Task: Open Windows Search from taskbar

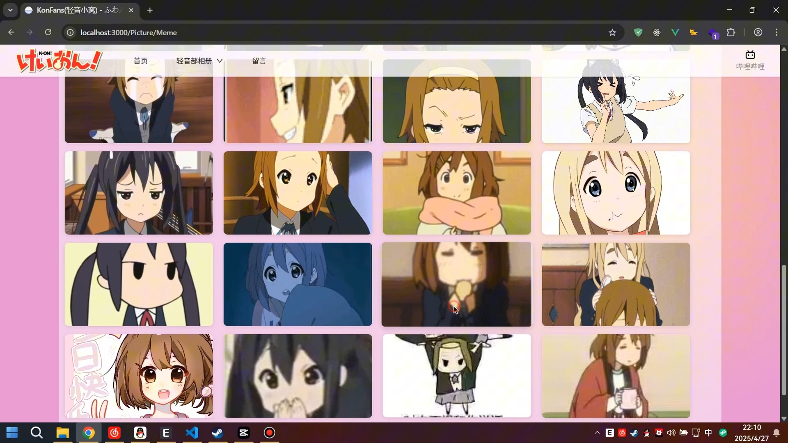Action: (x=37, y=433)
